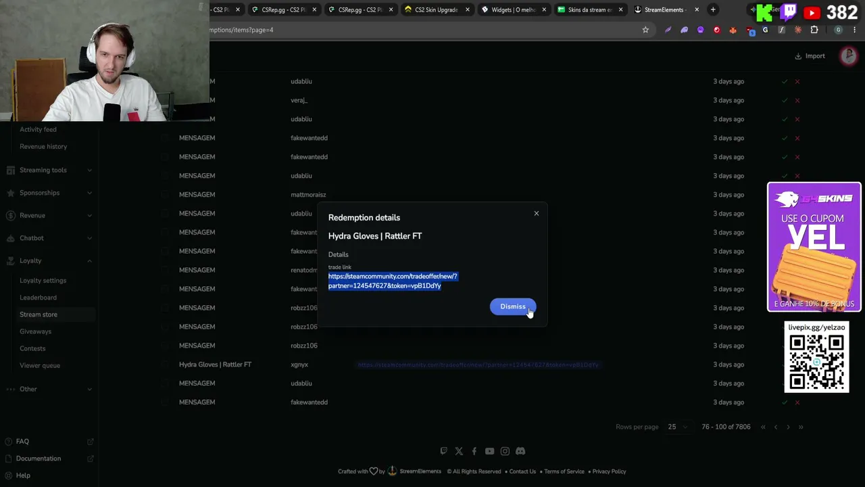The image size is (865, 487).
Task: Go to the first page of results
Action: click(763, 427)
